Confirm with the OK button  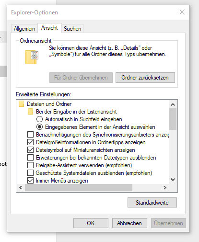click(x=91, y=223)
